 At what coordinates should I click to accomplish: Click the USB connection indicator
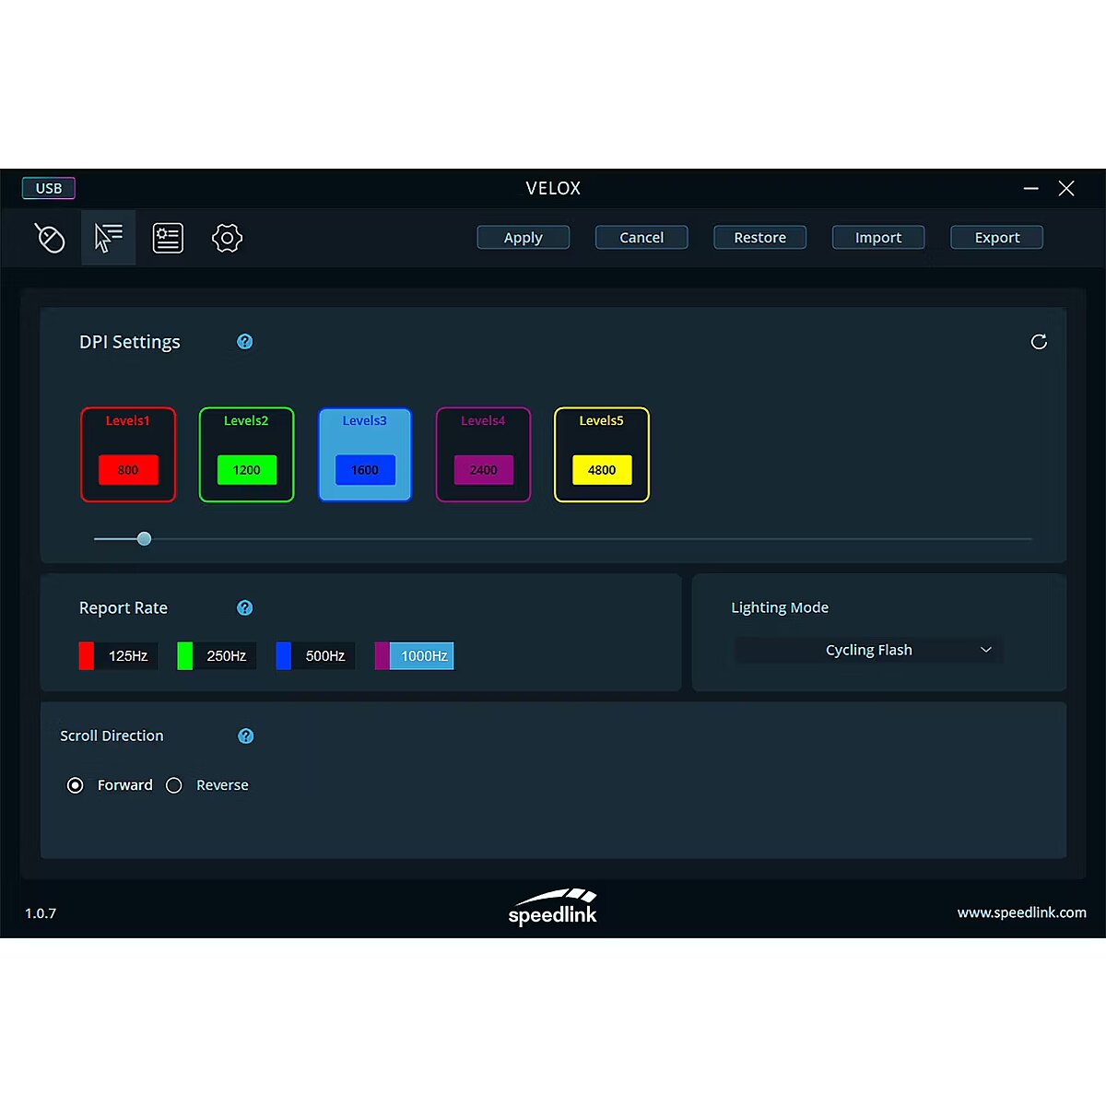49,188
